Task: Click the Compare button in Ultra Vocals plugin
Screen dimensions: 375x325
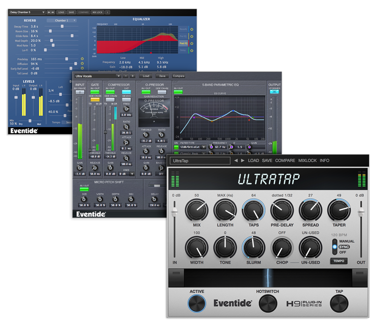Action: [x=179, y=76]
